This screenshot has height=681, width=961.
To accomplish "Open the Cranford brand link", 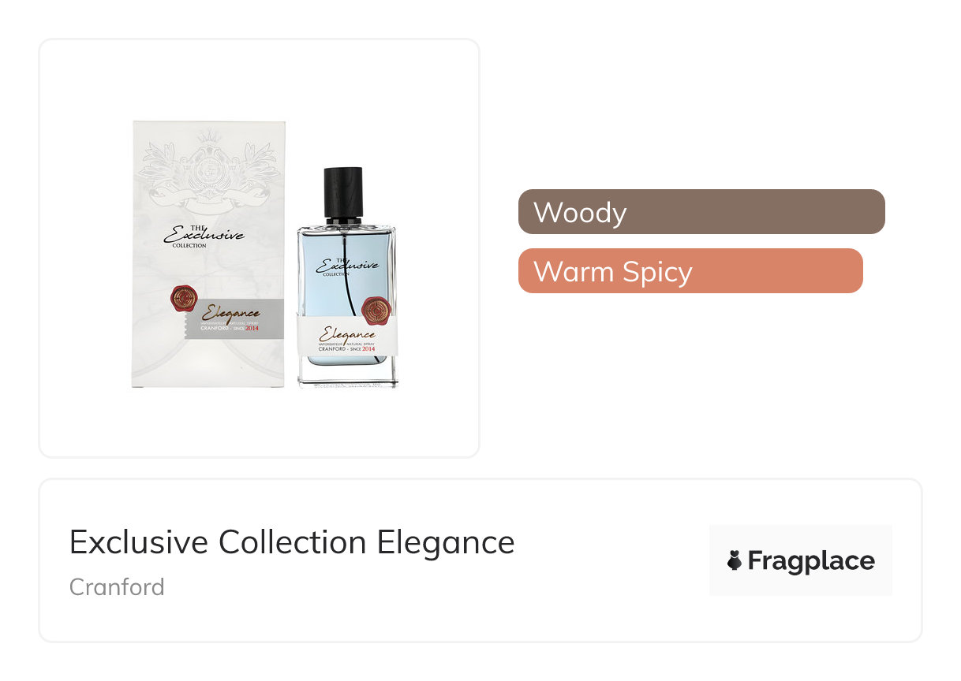I will pyautogui.click(x=117, y=587).
